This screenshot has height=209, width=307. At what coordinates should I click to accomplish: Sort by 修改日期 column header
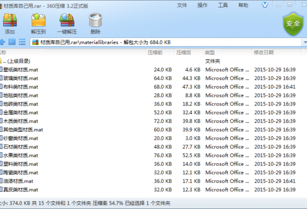pos(264,53)
